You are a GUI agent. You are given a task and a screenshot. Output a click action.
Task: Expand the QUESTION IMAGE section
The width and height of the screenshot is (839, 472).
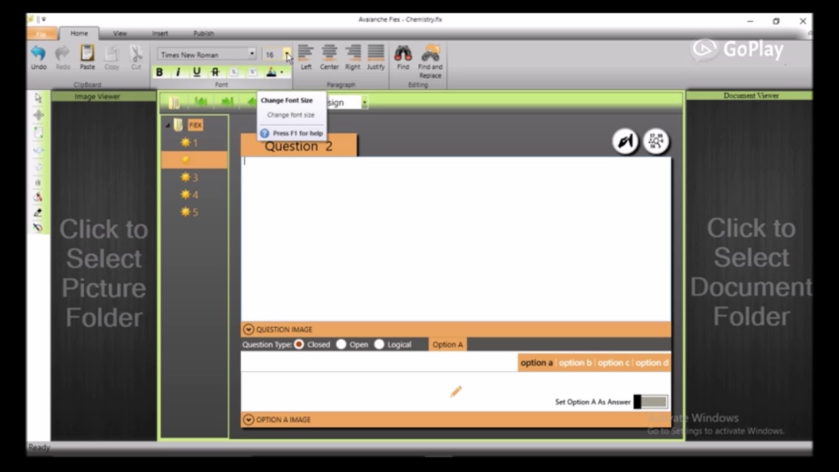tap(248, 330)
